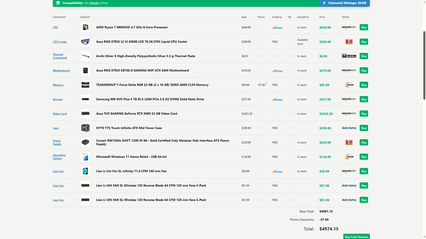Open the Arctic Silver 5 thumbnail image
Screen dimensions: 426x239
[x=85, y=56]
